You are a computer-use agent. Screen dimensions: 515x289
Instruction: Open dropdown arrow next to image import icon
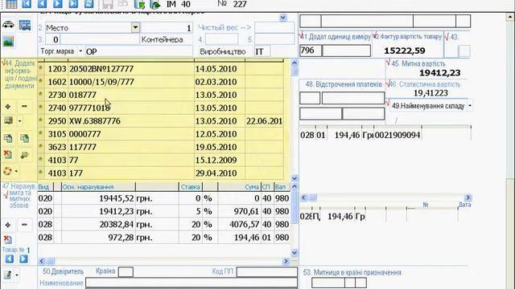pos(19,121)
